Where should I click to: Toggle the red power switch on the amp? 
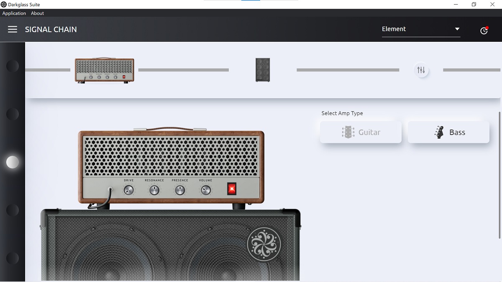[x=231, y=189]
